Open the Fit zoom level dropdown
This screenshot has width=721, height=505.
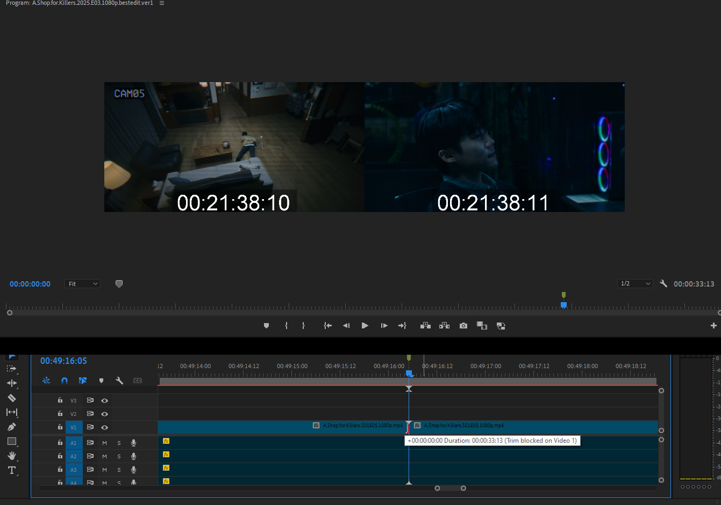pos(83,284)
